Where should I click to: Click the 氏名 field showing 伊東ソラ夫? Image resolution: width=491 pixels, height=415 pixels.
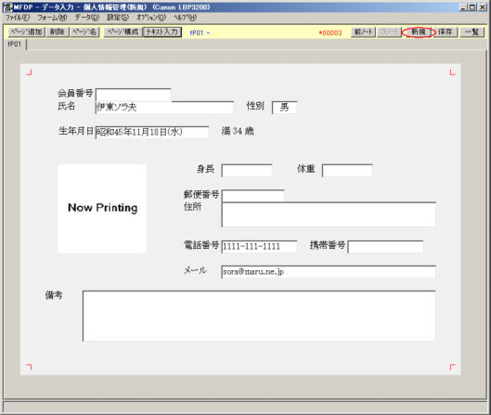click(x=164, y=108)
